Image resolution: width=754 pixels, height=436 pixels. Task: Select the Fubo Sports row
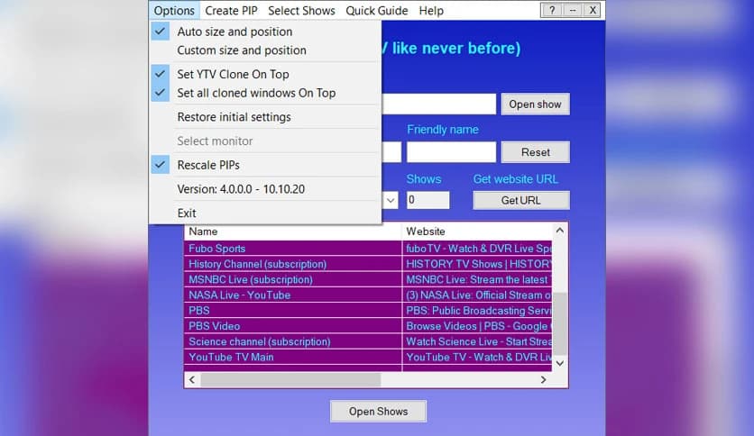pos(292,249)
